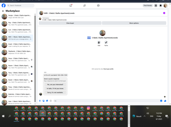Open the Groups icon in top navigation
The image size is (171, 127).
(x=98, y=5)
